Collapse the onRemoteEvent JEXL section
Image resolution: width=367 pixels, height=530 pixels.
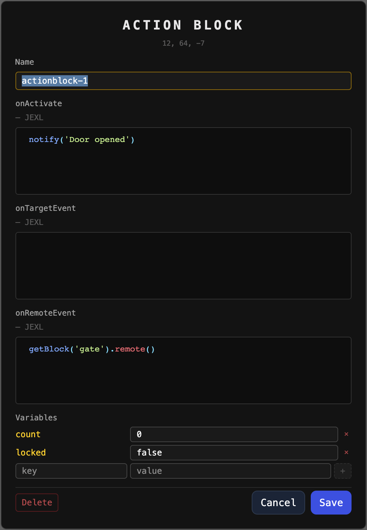pos(30,327)
